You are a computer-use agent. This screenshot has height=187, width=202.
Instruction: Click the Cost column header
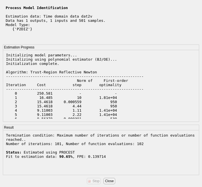pyautogui.click(x=41, y=85)
